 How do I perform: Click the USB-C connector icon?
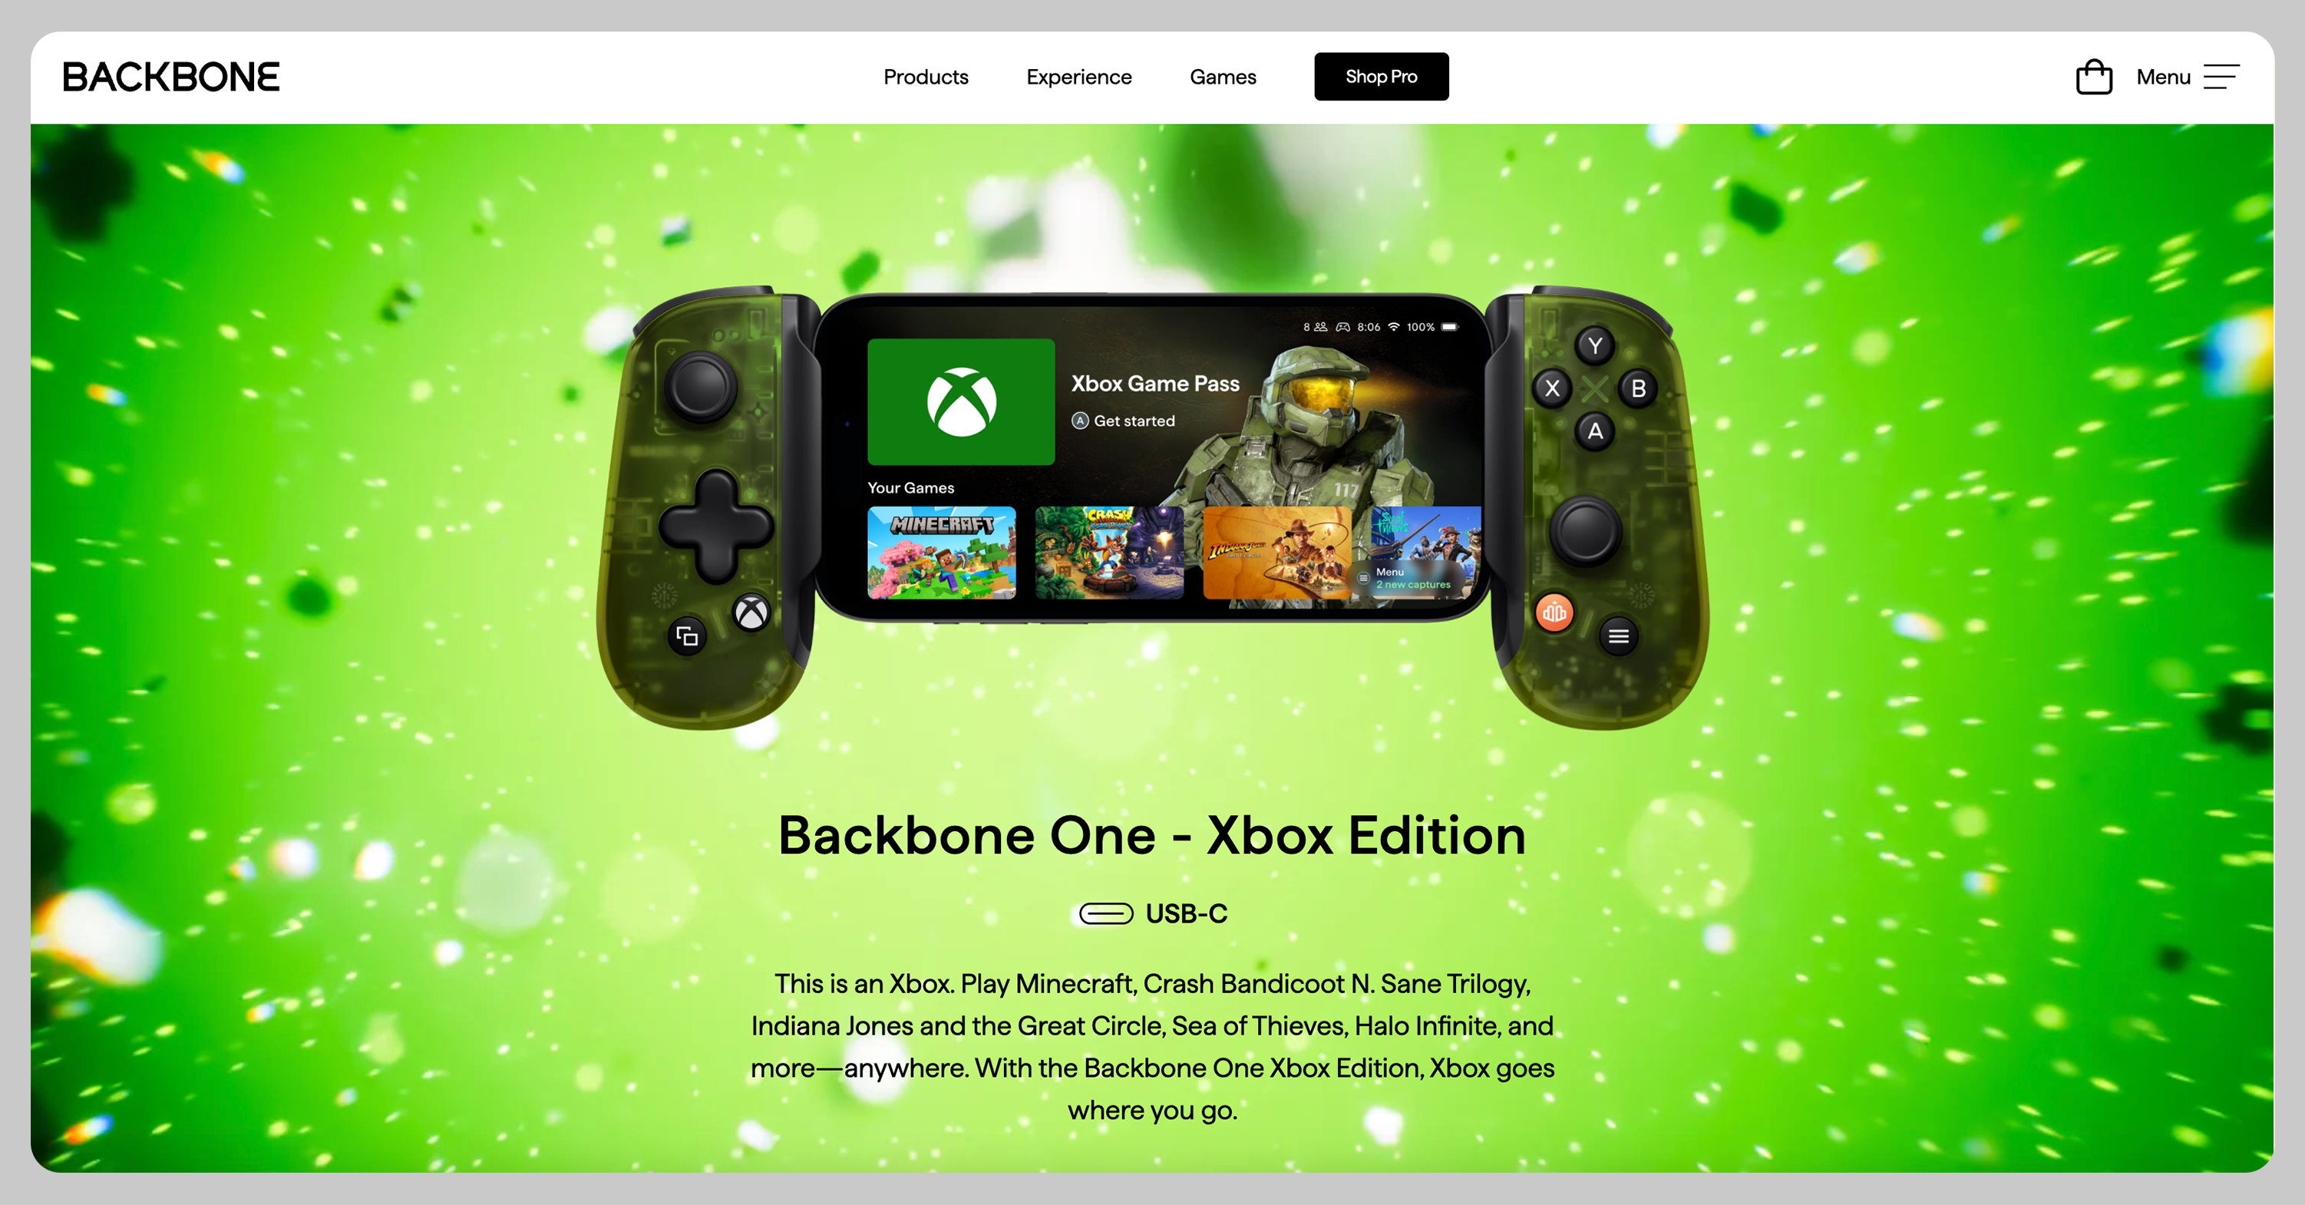pyautogui.click(x=1106, y=913)
